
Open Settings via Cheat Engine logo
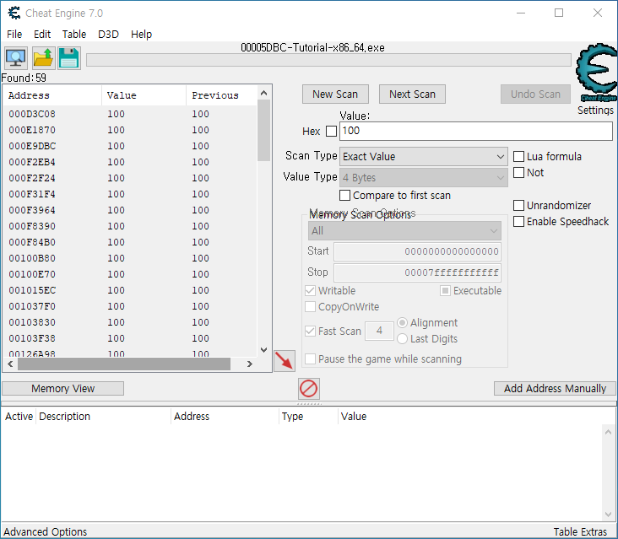(596, 72)
